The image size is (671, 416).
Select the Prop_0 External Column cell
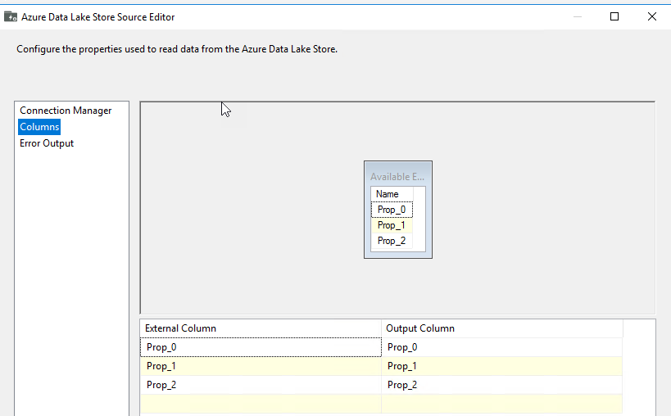click(x=261, y=347)
